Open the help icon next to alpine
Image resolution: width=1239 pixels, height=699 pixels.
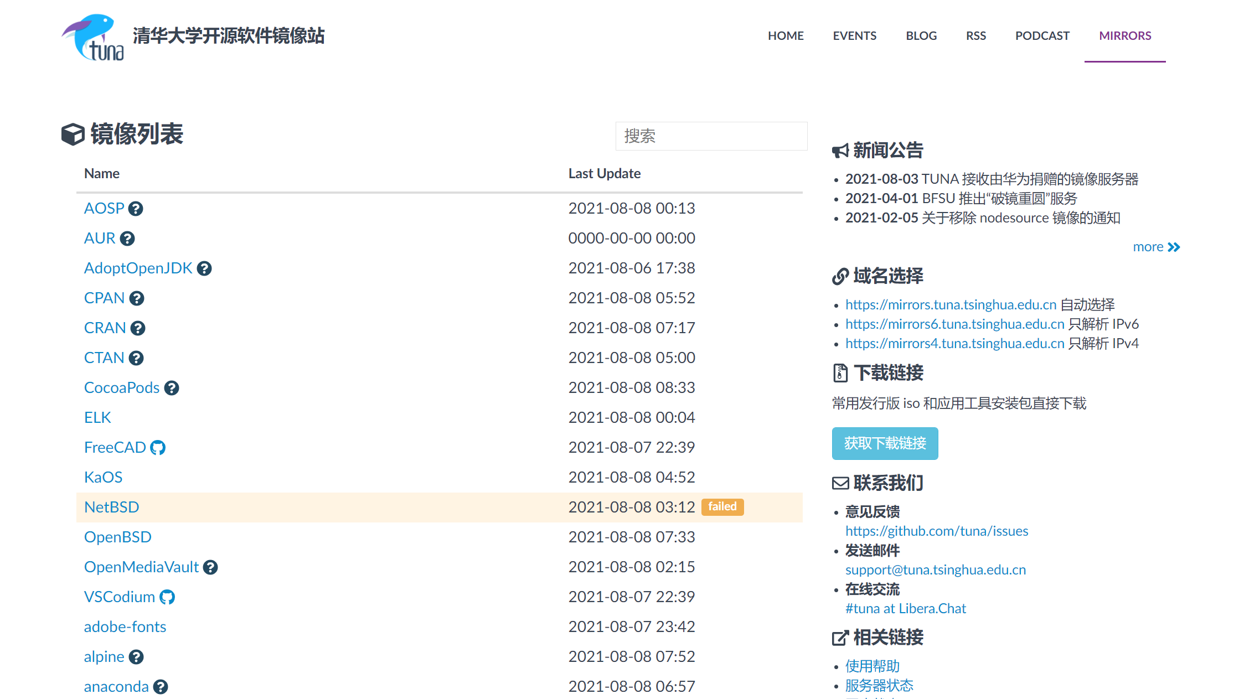point(136,657)
